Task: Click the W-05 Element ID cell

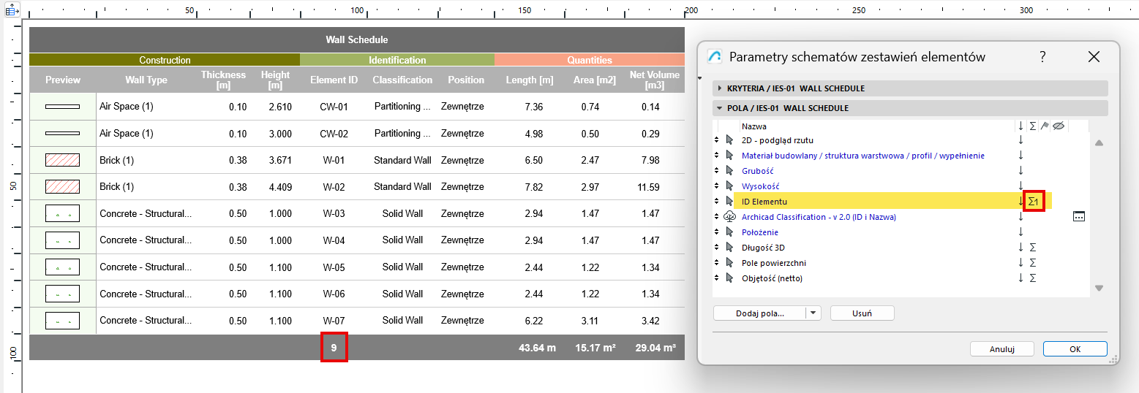Action: coord(334,267)
